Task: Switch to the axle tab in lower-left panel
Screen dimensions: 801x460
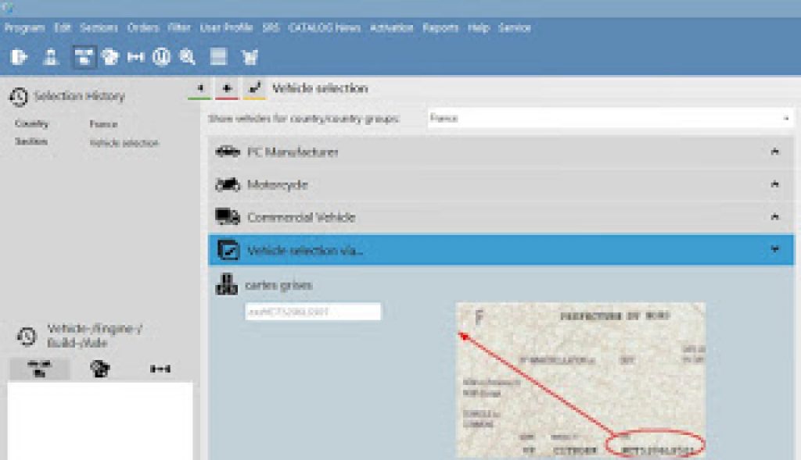Action: (160, 368)
